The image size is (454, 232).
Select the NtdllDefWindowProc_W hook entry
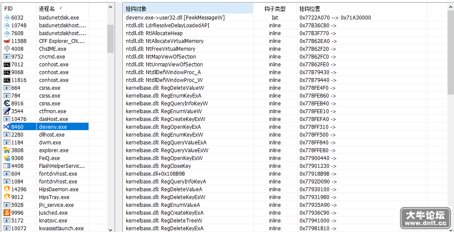coord(285,80)
